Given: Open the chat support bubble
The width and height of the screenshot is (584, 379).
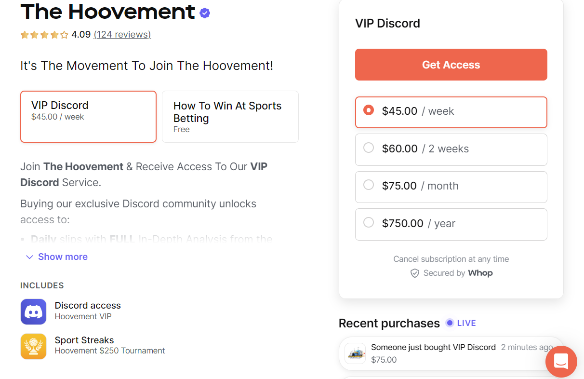Looking at the screenshot, I should (561, 362).
